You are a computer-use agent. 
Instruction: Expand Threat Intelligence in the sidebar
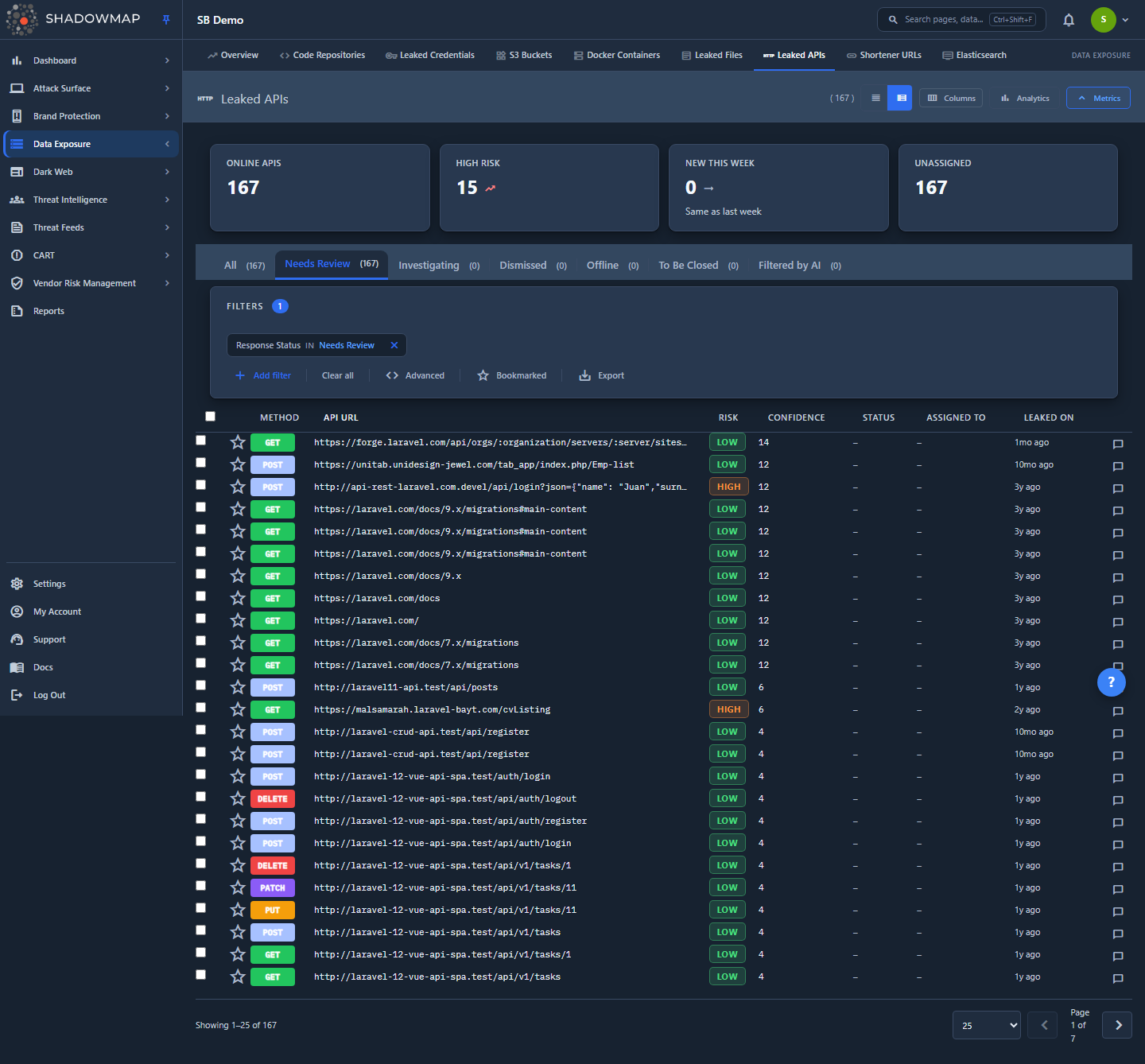tap(91, 200)
